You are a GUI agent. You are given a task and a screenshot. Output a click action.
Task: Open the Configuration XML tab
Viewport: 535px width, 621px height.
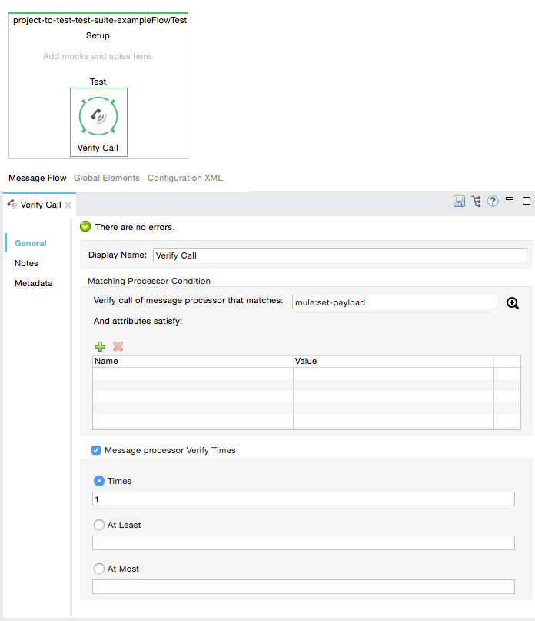coord(184,178)
